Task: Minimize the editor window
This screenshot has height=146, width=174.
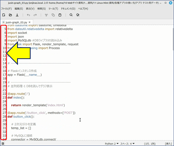Action: pyautogui.click(x=160, y=3)
